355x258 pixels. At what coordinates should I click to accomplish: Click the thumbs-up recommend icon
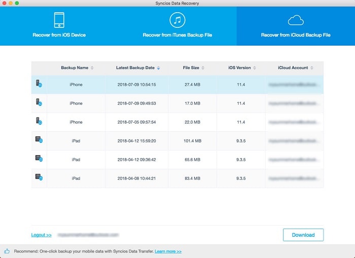[x=7, y=251]
